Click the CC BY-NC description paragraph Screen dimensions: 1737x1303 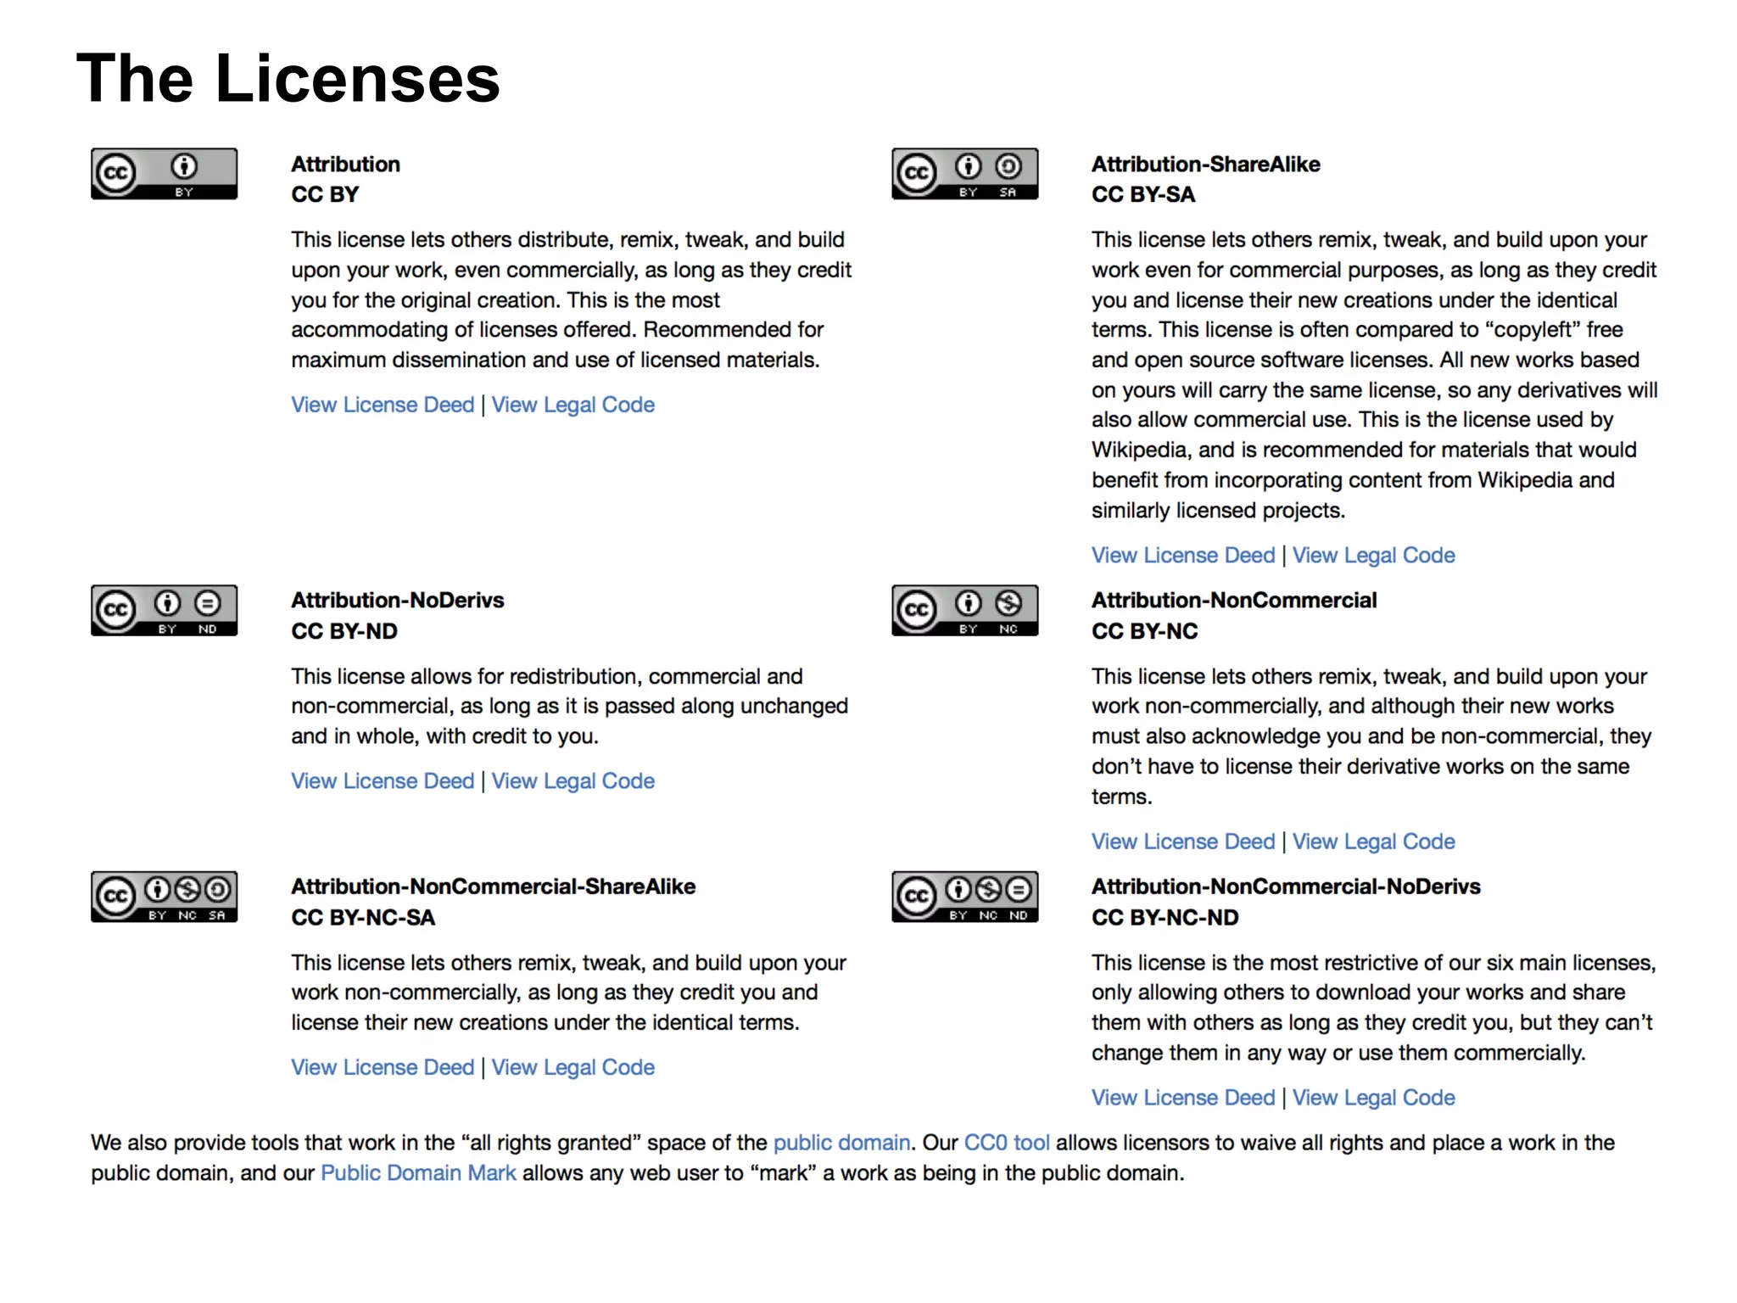1372,736
